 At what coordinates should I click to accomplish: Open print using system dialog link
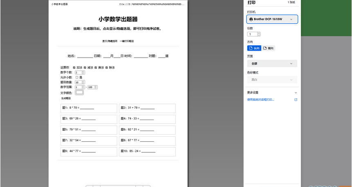click(261, 100)
